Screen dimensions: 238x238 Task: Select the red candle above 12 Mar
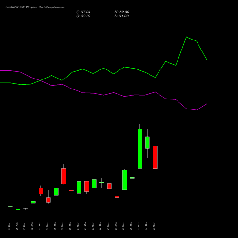coord(87,187)
